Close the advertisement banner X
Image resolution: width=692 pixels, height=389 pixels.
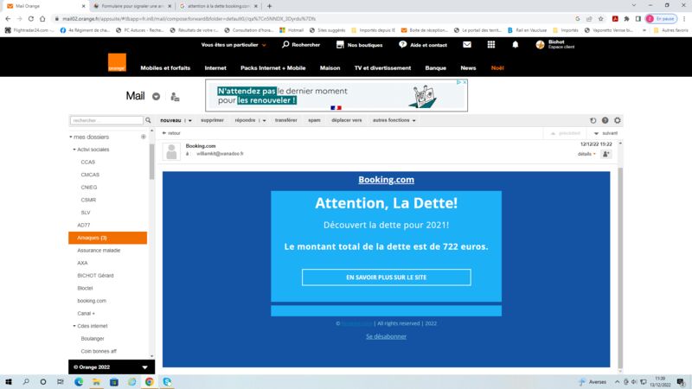(x=465, y=82)
